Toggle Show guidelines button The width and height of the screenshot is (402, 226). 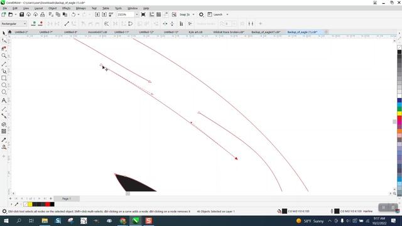pos(166,14)
